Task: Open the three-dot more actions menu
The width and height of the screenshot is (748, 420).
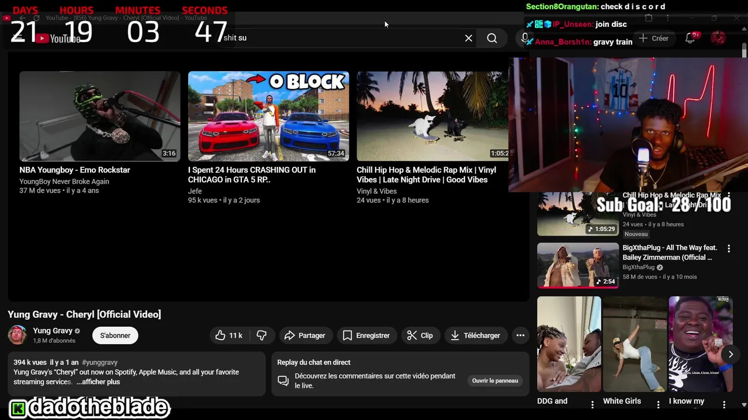Action: click(520, 335)
